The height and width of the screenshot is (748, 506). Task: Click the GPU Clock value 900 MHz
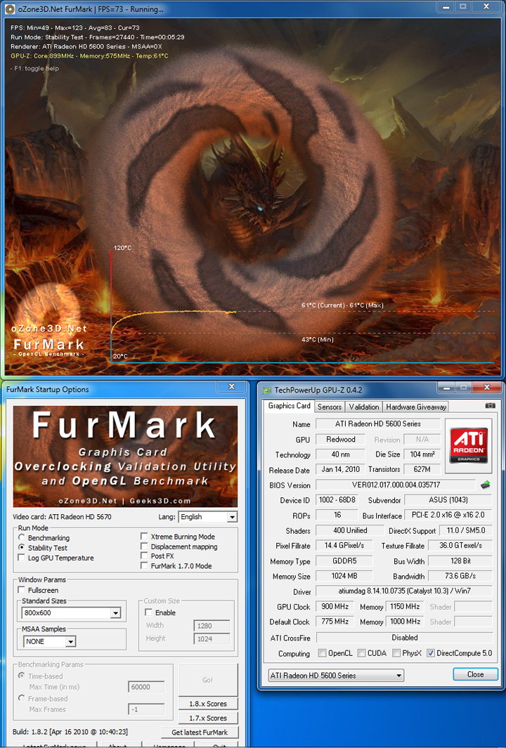[335, 606]
